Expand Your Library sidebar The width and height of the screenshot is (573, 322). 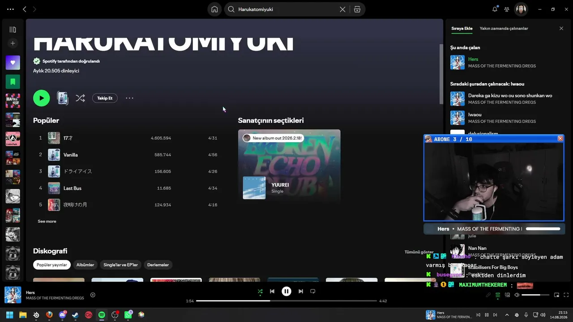pyautogui.click(x=13, y=30)
